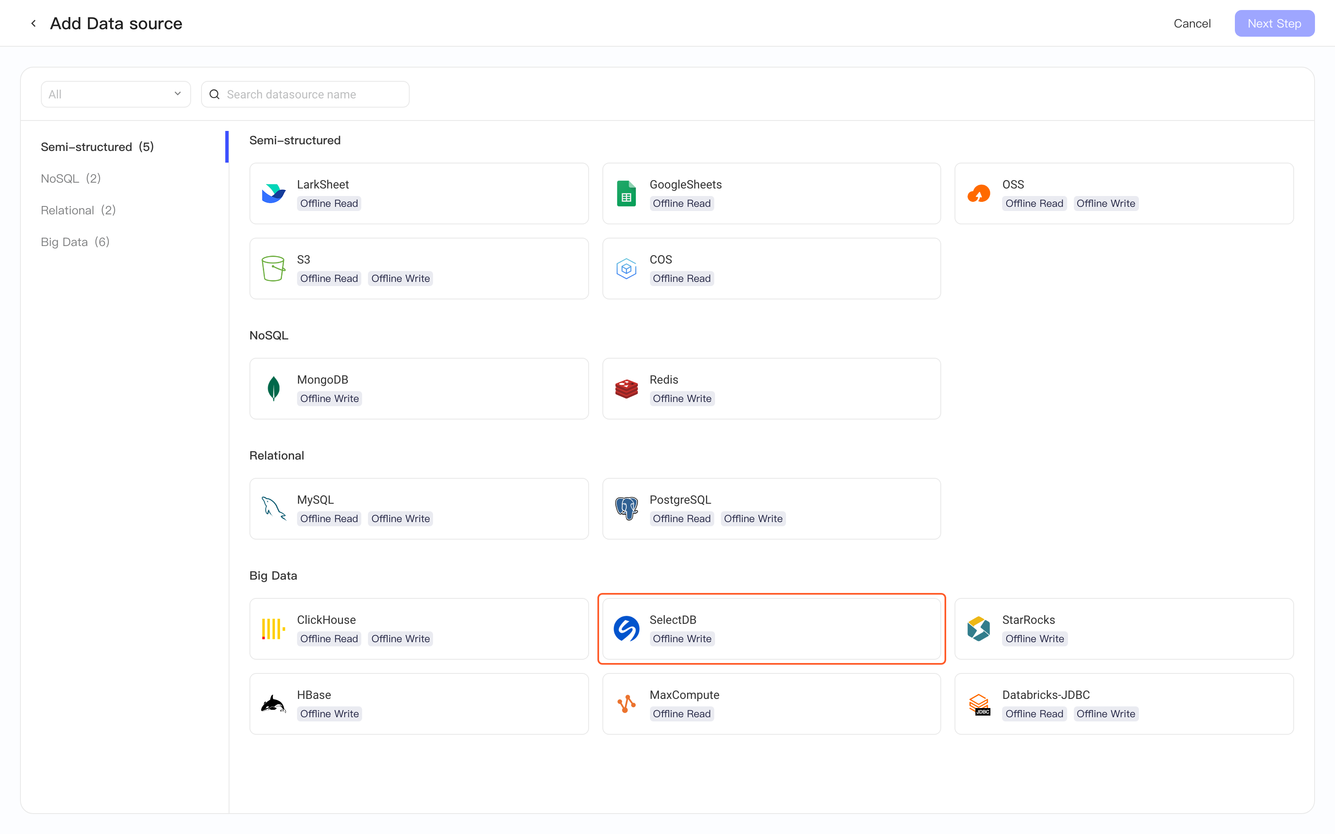Open the All category dropdown
The width and height of the screenshot is (1335, 834).
click(x=116, y=94)
